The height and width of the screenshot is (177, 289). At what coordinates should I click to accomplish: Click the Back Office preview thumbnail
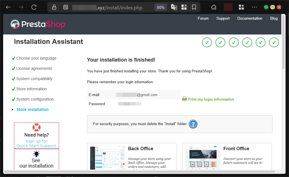pos(107,157)
